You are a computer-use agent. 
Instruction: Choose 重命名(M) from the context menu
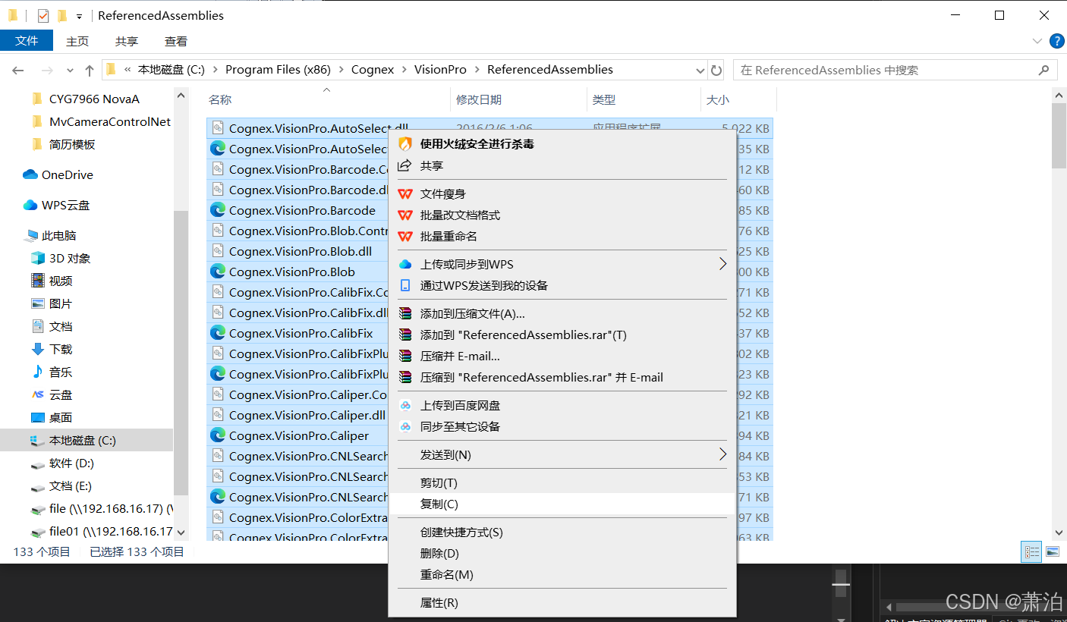(562, 575)
